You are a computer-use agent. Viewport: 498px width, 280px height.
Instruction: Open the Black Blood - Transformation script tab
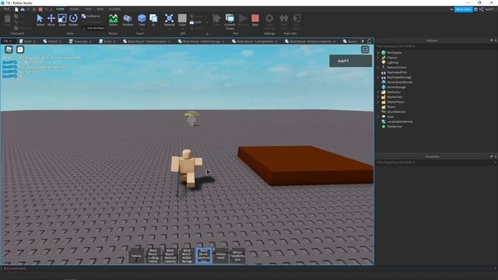coord(147,41)
